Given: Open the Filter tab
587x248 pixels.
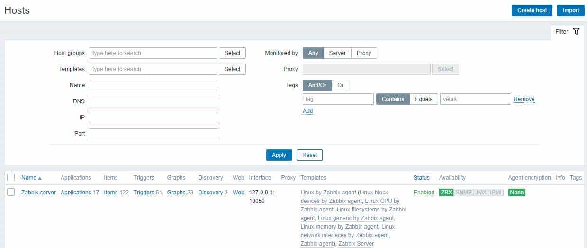Looking at the screenshot, I should pyautogui.click(x=567, y=32).
